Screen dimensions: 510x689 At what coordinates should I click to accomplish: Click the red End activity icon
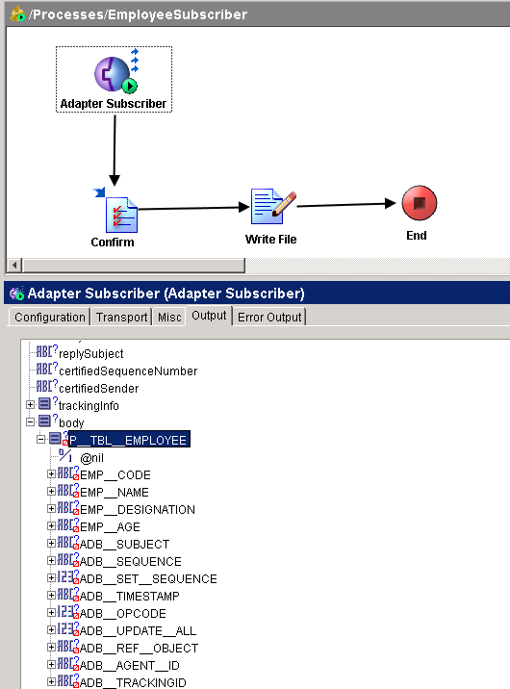[420, 203]
